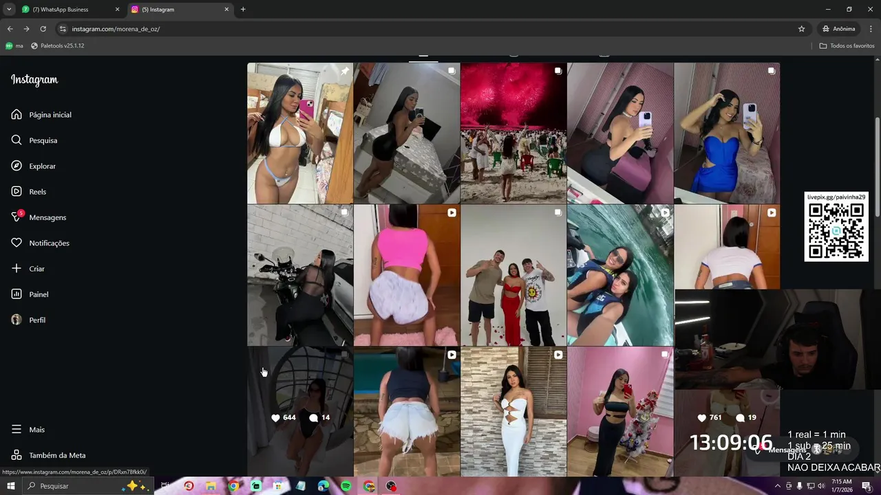Open the Windows Start menu
Screen dimensions: 881x495
(x=11, y=486)
